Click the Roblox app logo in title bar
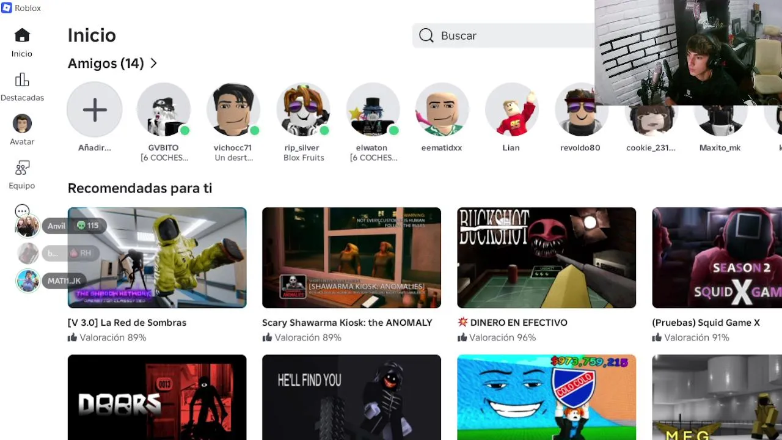 point(7,8)
